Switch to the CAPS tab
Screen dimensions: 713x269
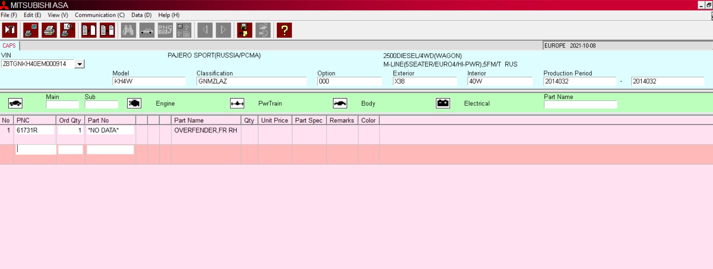pos(9,46)
